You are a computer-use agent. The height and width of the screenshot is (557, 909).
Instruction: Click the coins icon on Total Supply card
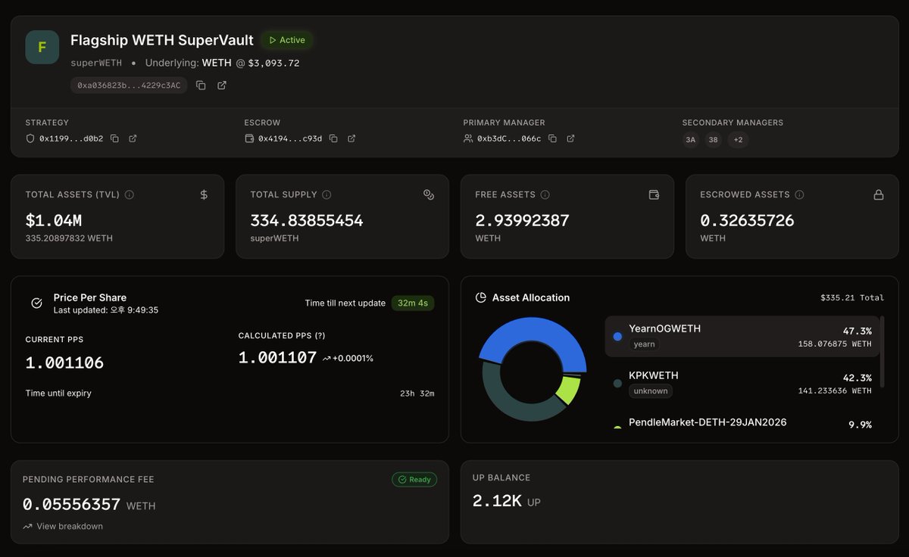click(429, 194)
